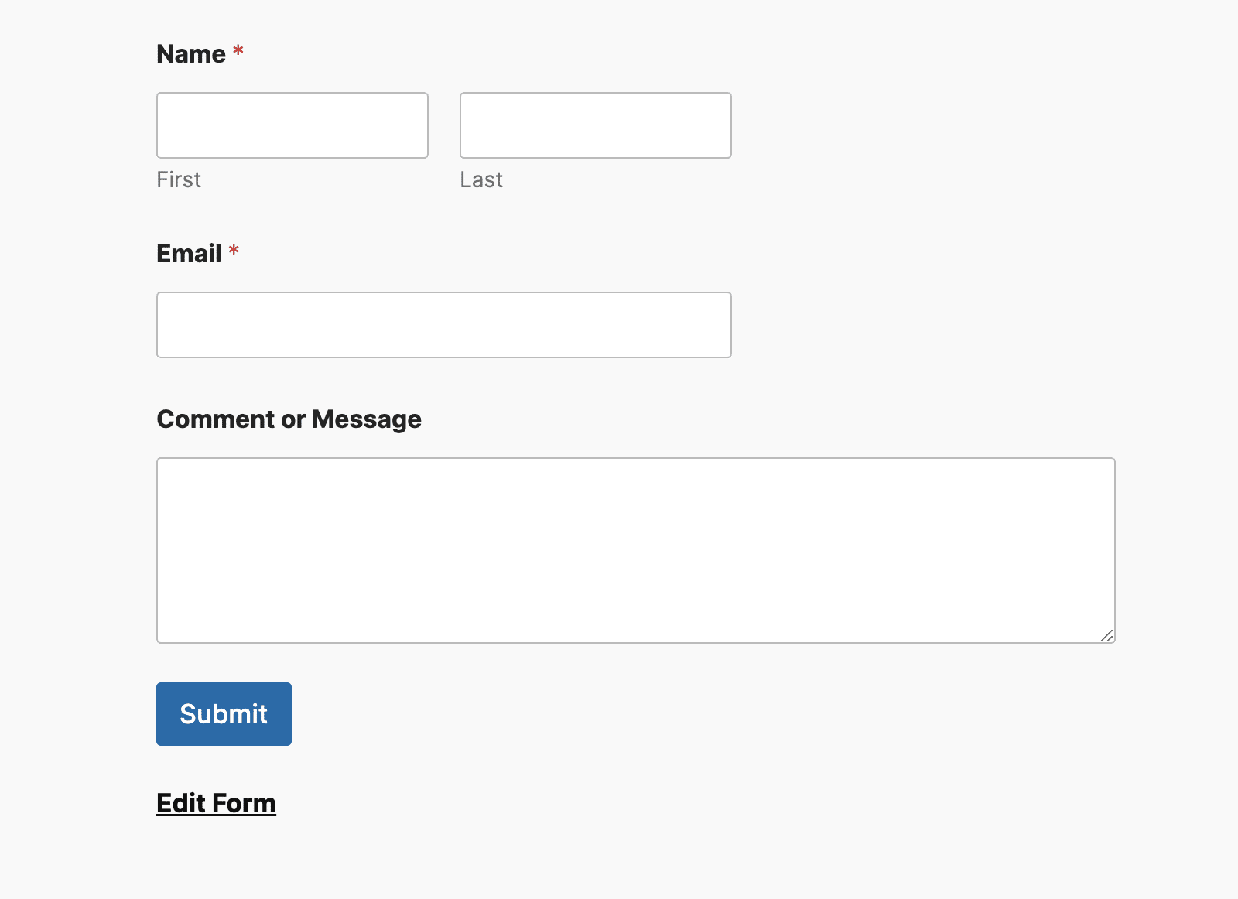Click inside the Email input field
The image size is (1238, 899).
pos(443,324)
